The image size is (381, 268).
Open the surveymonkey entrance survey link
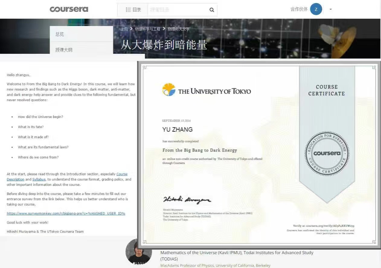(x=66, y=213)
